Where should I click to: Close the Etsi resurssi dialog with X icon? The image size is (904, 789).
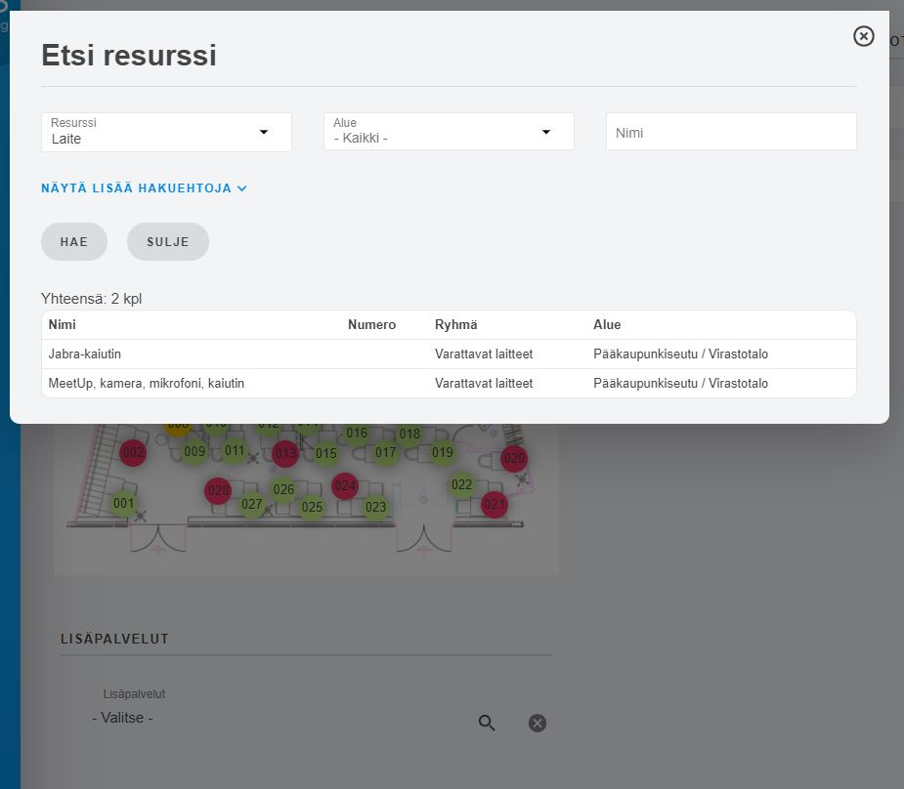(x=863, y=36)
